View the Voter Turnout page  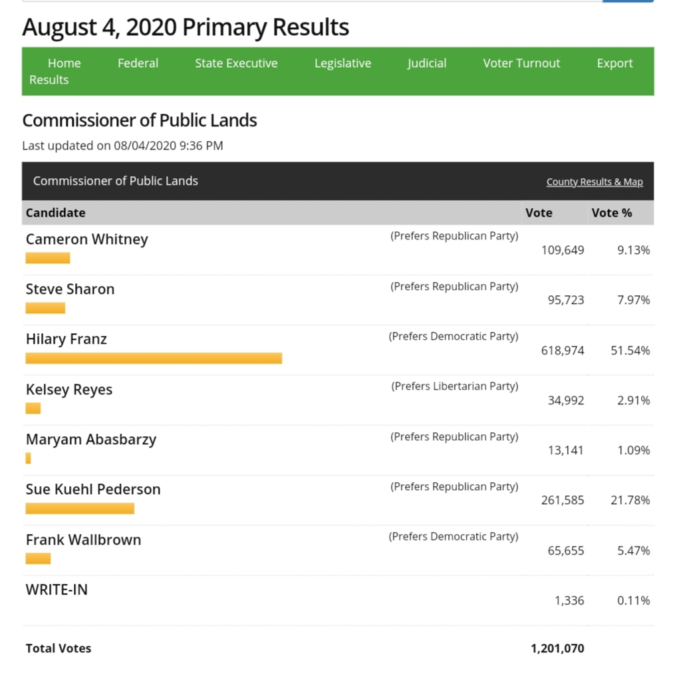coord(521,64)
